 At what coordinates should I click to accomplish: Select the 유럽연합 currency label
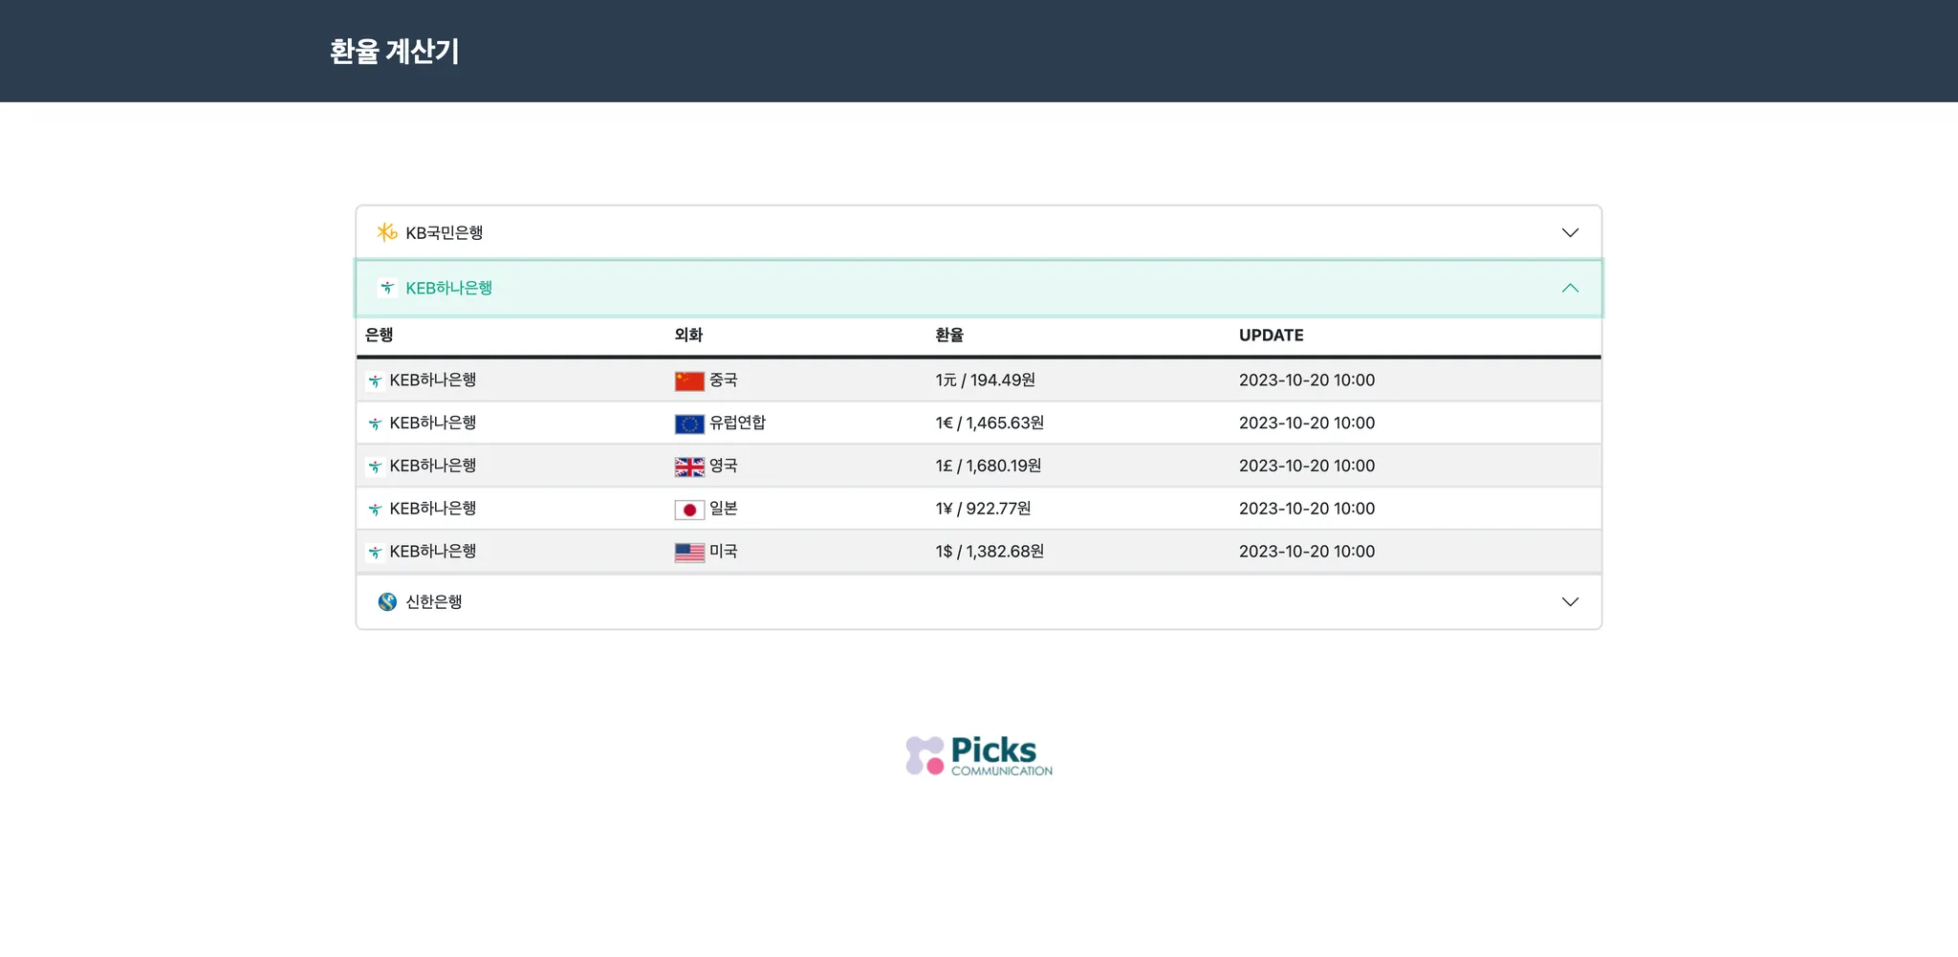click(738, 423)
